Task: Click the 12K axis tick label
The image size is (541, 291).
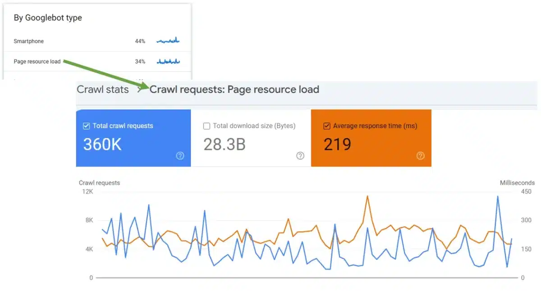Action: click(87, 191)
